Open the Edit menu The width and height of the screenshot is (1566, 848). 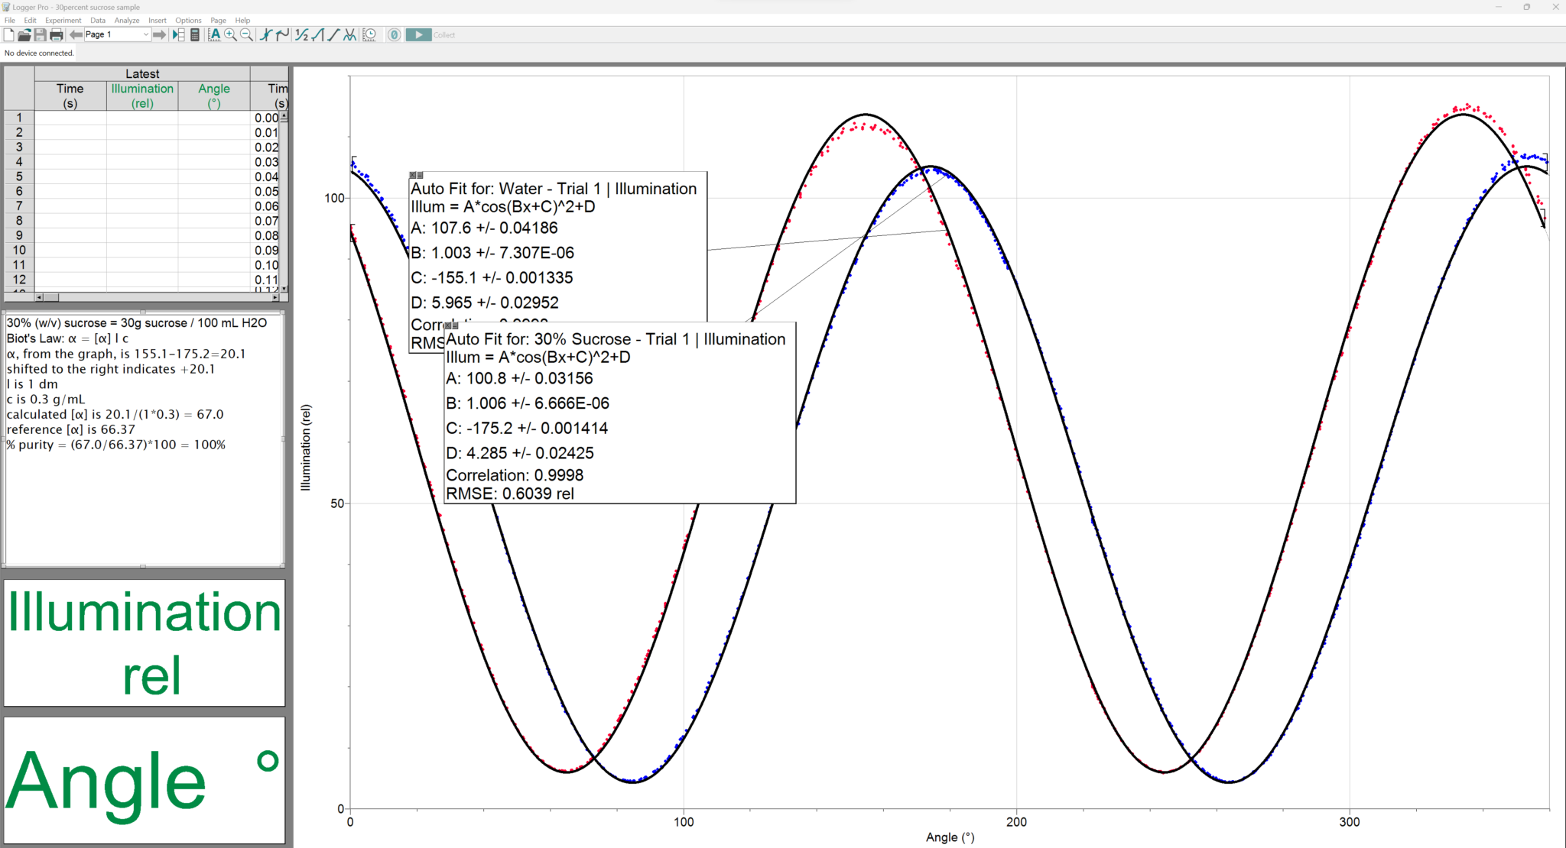pos(31,20)
